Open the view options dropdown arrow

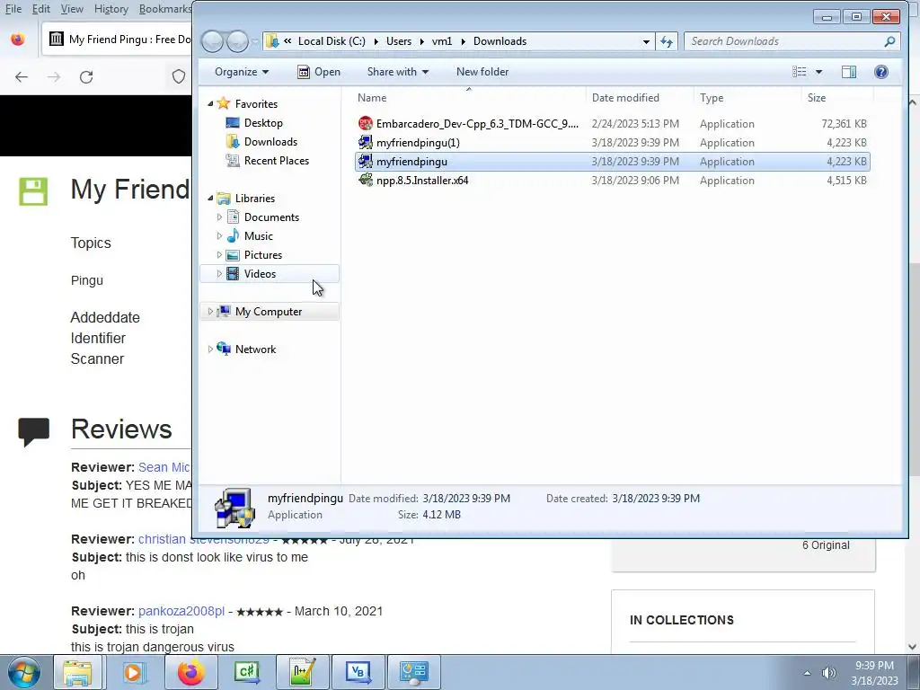click(x=818, y=72)
